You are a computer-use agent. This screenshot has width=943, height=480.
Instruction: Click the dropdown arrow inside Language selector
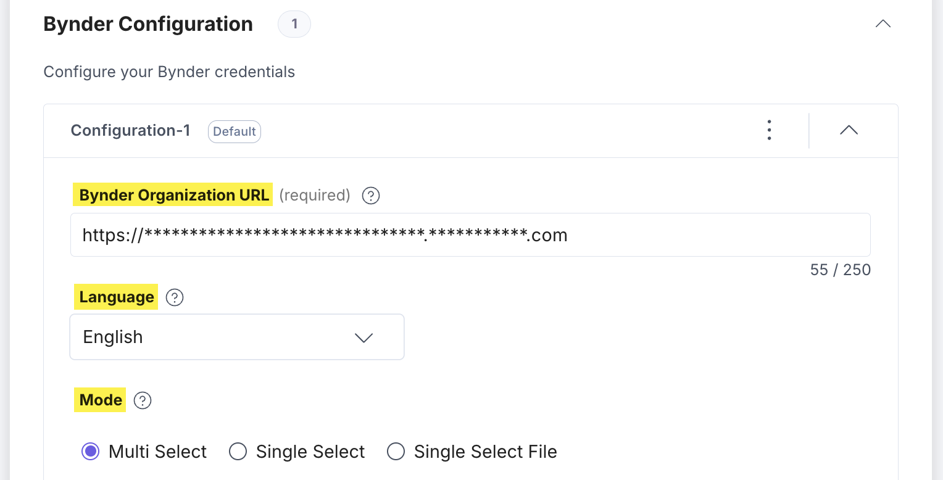click(x=363, y=337)
